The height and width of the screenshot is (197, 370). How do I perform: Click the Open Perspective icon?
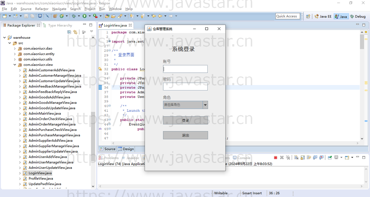[308, 16]
